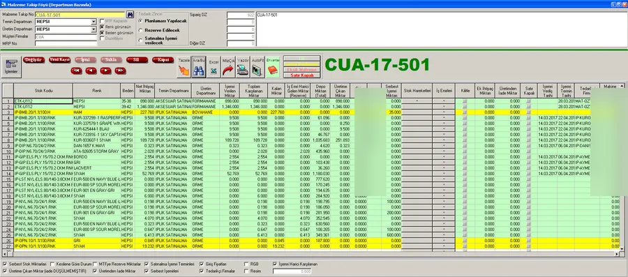Image resolution: width=628 pixels, height=277 pixels.
Task: Toggle Tedarikçi Firmalar checkbox
Action: tap(202, 271)
